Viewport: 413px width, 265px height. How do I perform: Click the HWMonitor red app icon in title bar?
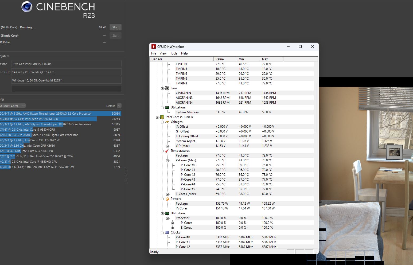(154, 46)
